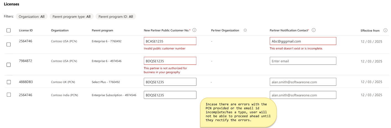Screen dimensions: 391x128
Task: Click the BCASE1235 customer number field
Action: click(170, 41)
